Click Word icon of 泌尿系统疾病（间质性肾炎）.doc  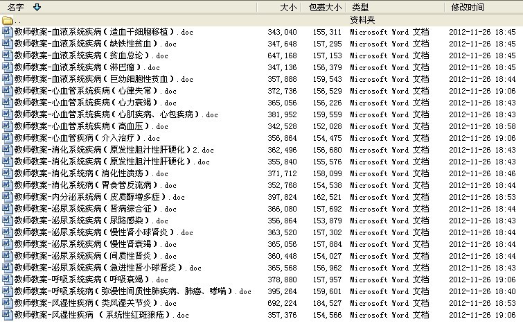click(x=8, y=255)
